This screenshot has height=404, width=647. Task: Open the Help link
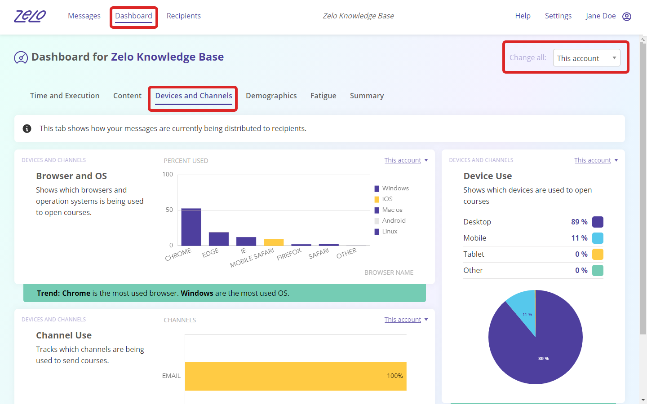coord(523,16)
